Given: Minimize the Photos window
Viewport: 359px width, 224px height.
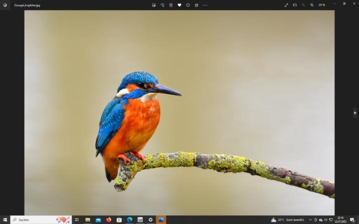Looking at the screenshot, I should (x=335, y=3).
